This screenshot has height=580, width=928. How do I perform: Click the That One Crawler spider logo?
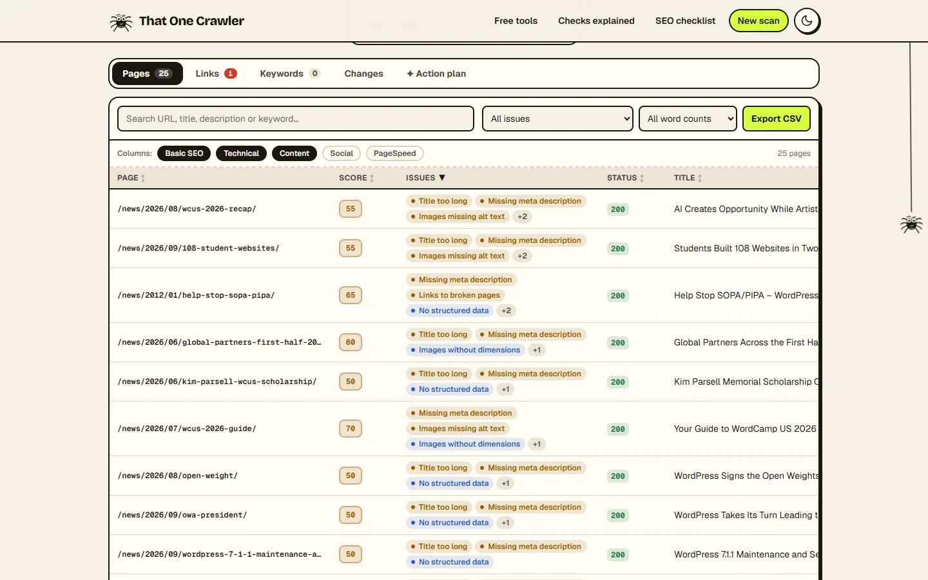coord(121,22)
